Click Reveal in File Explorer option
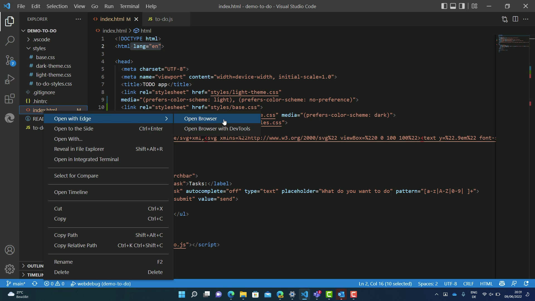Screen dimensions: 535x301 click(79, 149)
